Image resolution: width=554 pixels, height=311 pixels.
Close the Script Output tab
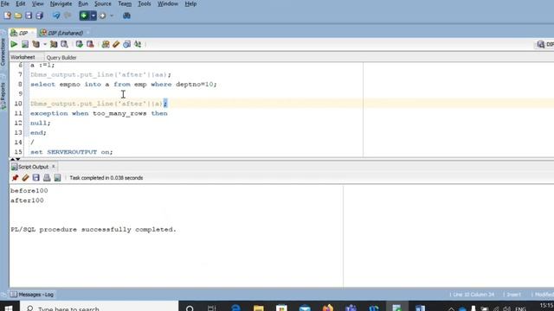54,167
